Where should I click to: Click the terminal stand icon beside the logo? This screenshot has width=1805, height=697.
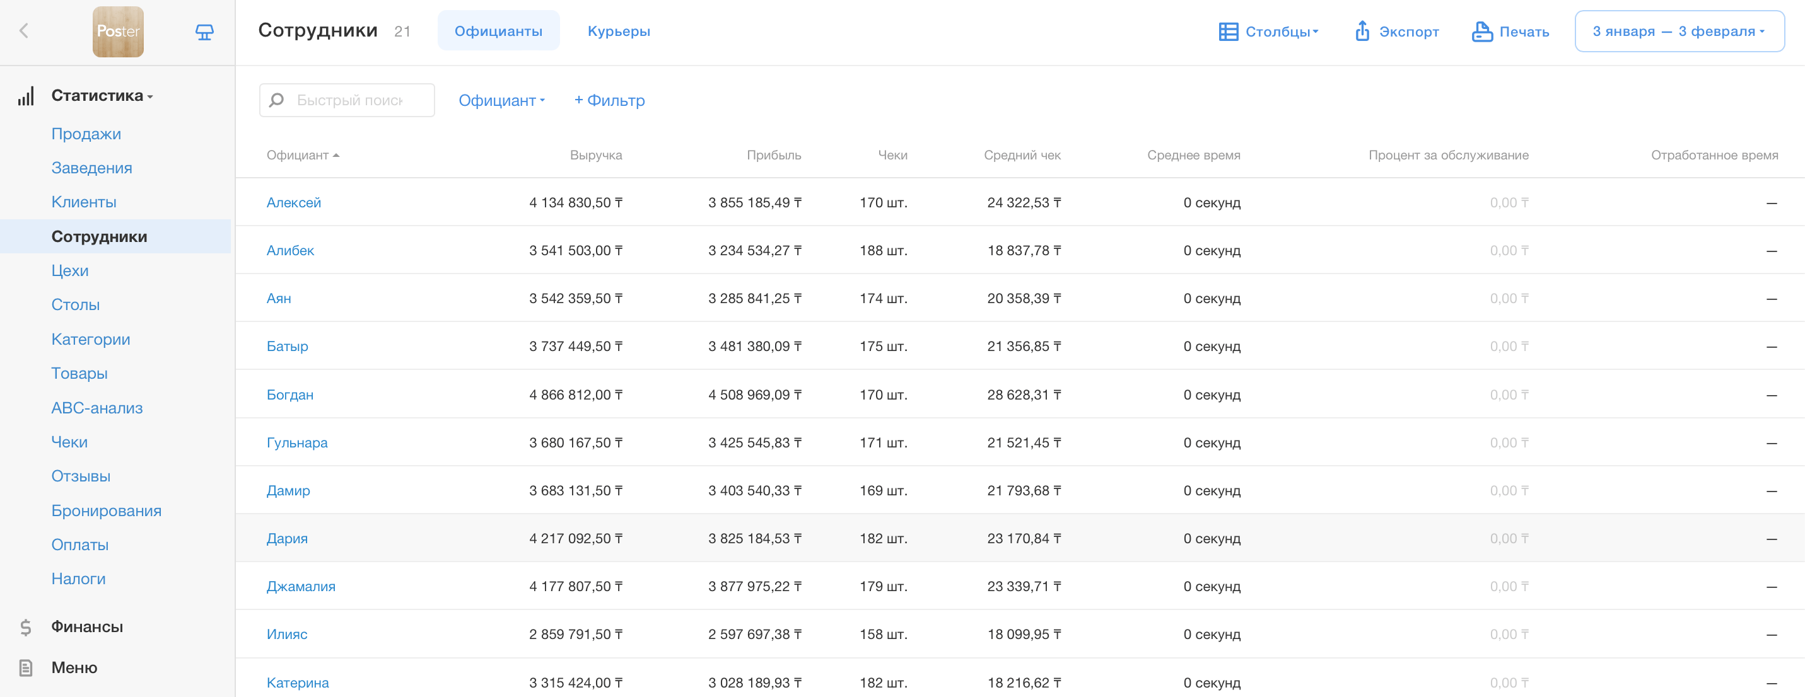click(204, 32)
